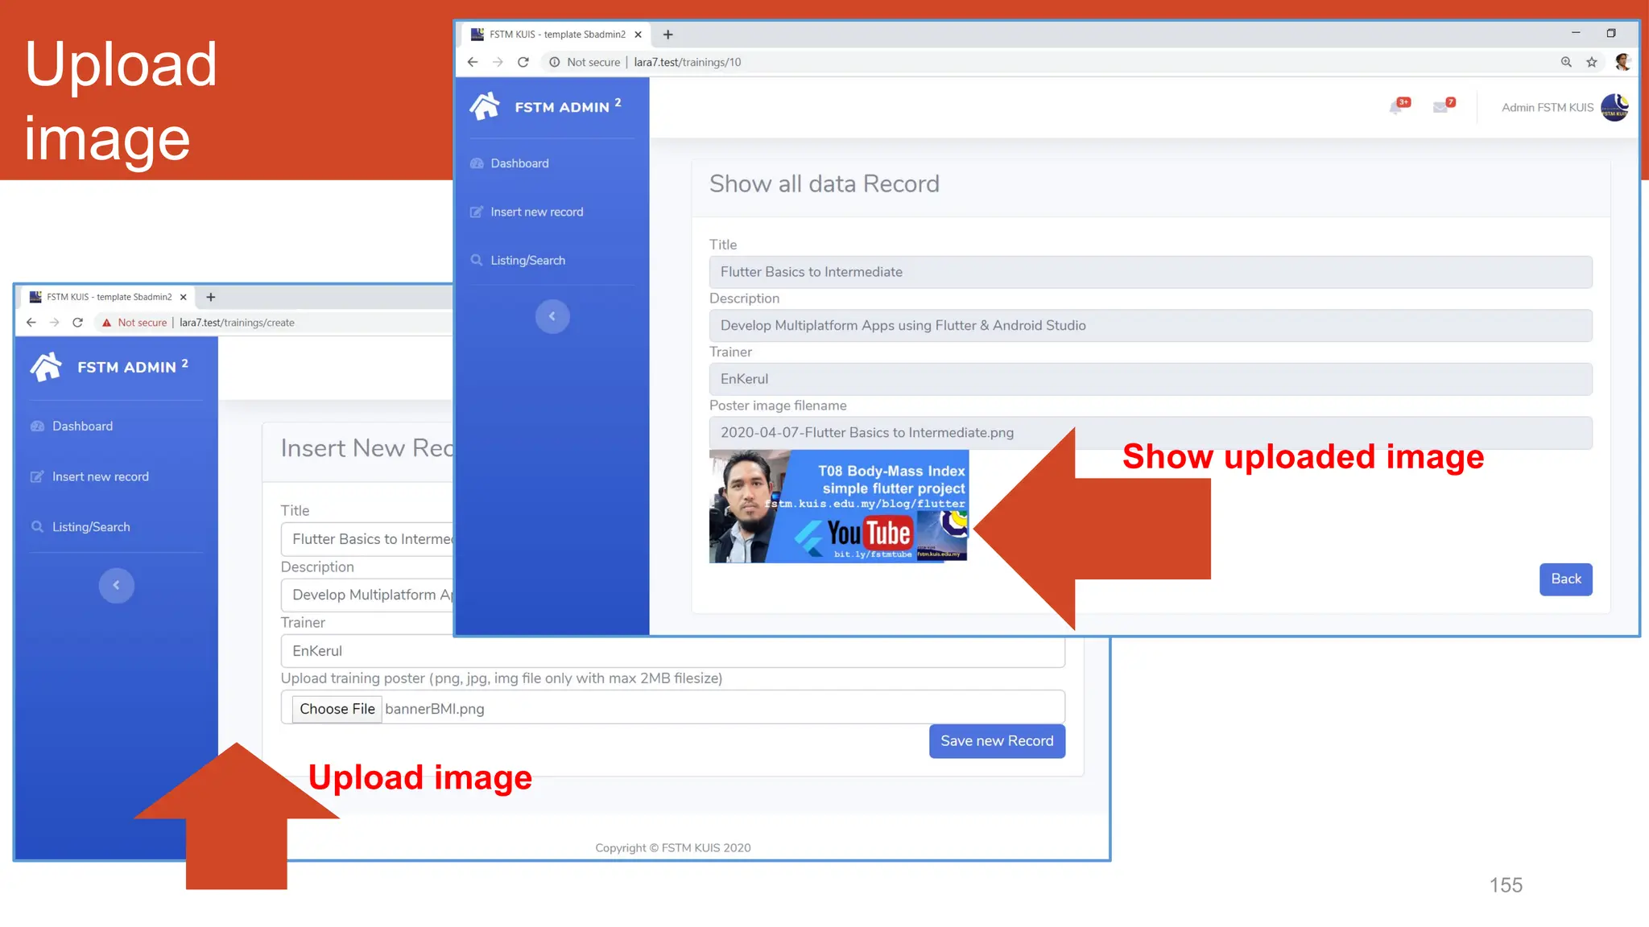
Task: Open Listing/Search in front window sidebar
Action: coord(518,261)
